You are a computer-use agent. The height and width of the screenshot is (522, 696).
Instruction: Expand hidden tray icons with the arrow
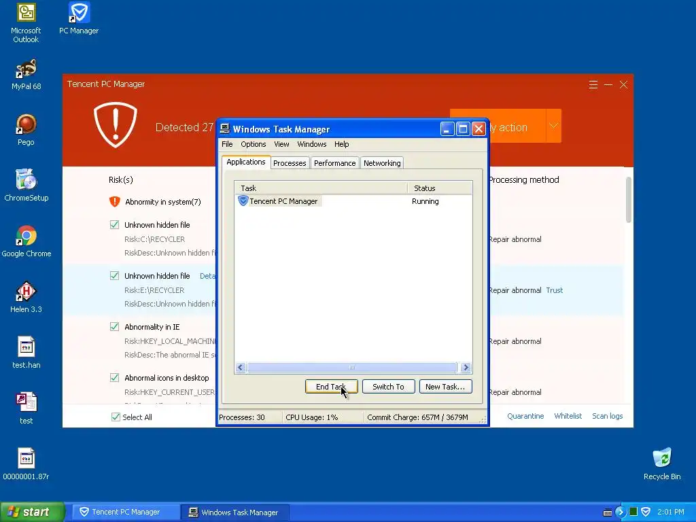pos(620,512)
